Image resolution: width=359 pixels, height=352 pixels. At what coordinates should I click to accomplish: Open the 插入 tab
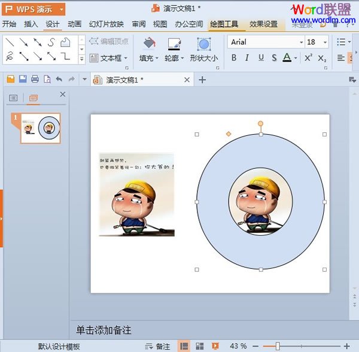(x=31, y=24)
